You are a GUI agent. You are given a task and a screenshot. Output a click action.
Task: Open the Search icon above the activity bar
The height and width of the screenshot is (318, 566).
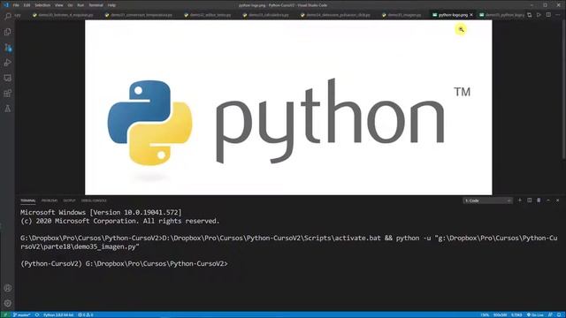8,16
